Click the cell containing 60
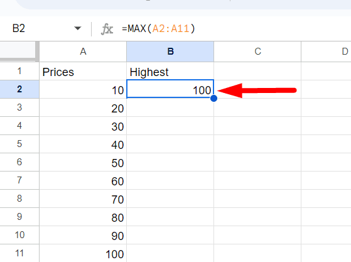The height and width of the screenshot is (262, 351). coord(83,180)
